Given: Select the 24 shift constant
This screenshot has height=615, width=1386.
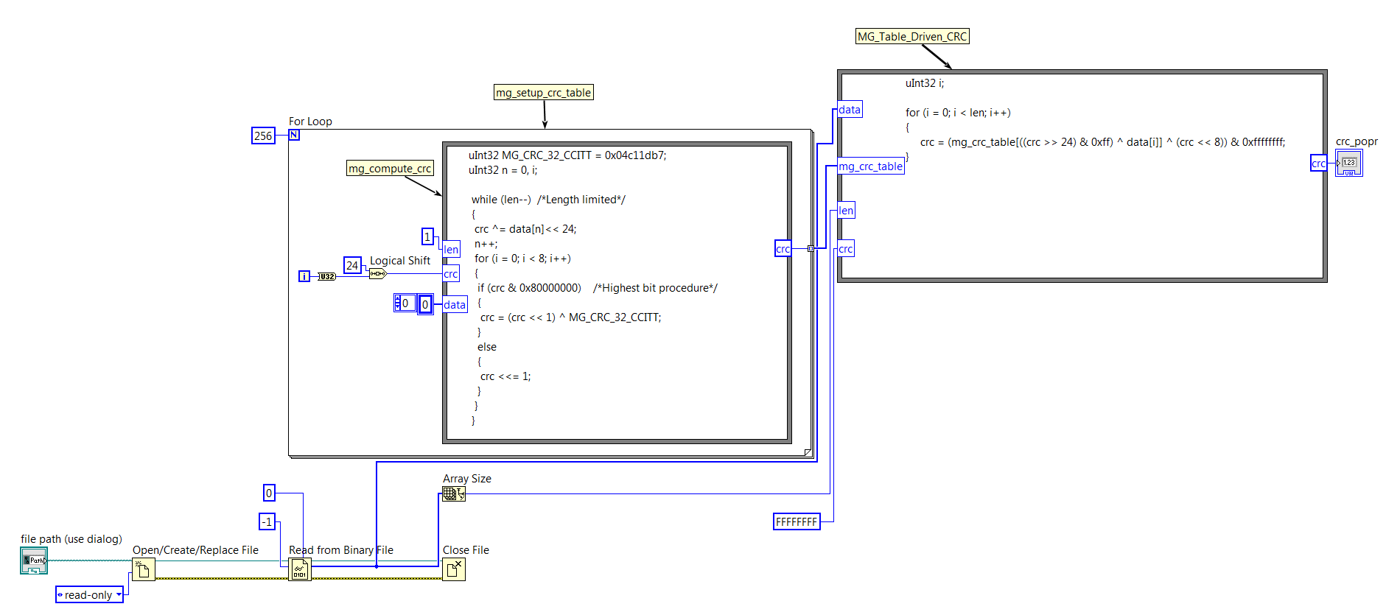Looking at the screenshot, I should [x=353, y=265].
